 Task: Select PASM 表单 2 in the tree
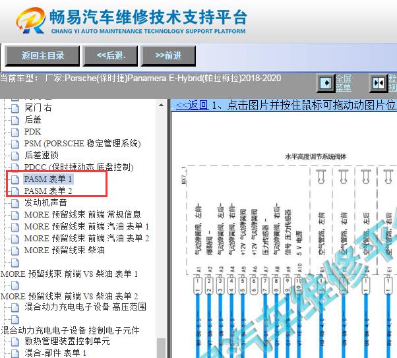coord(48,191)
